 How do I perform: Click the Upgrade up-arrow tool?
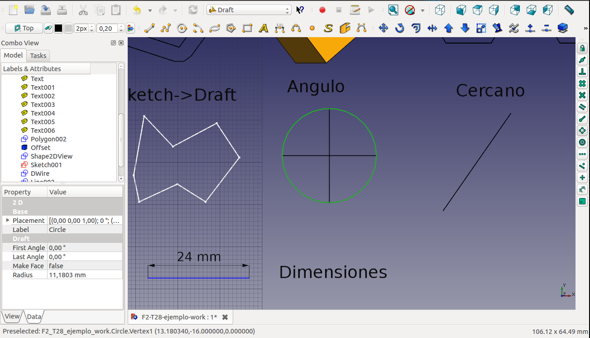pos(449,29)
